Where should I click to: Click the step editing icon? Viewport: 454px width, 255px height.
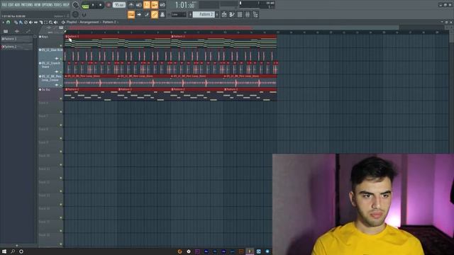click(147, 14)
